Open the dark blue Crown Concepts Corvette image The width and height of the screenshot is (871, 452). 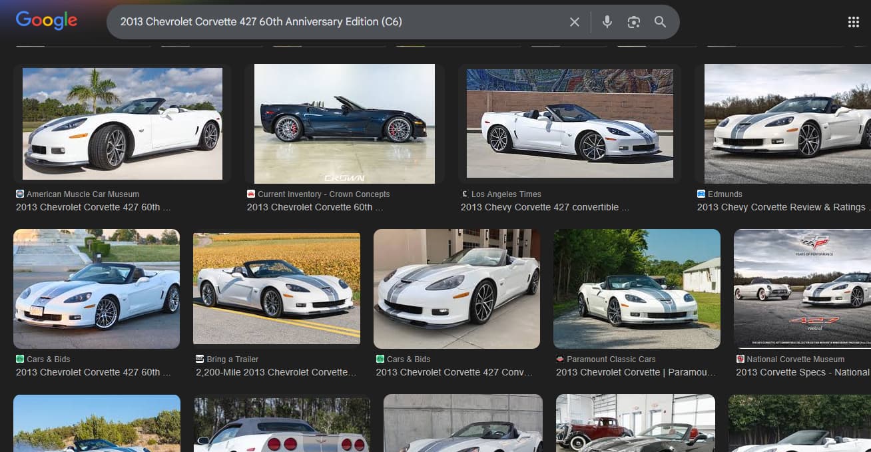(x=344, y=124)
